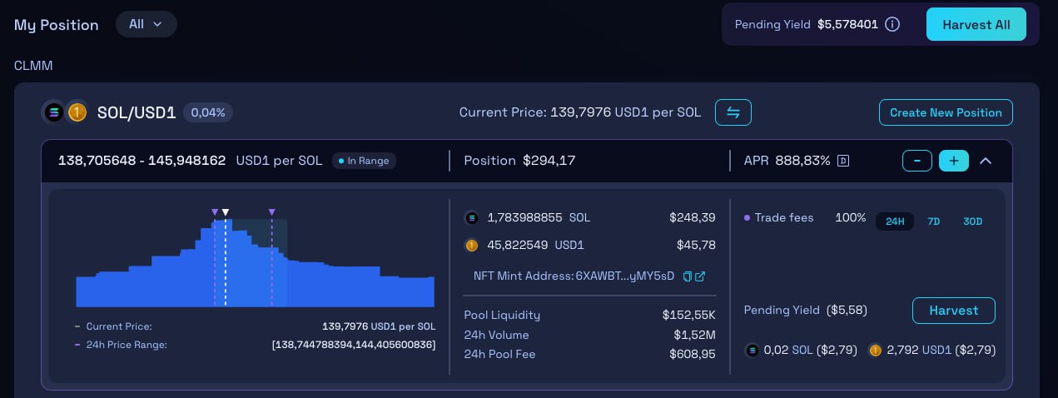The height and width of the screenshot is (398, 1058).
Task: Click the 0,04% fee tier badge
Action: 208,112
